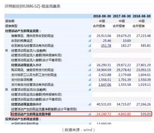Expand the 经营活动现金流出(金融类) row
154x133 pixels.
pyautogui.click(x=7, y=89)
